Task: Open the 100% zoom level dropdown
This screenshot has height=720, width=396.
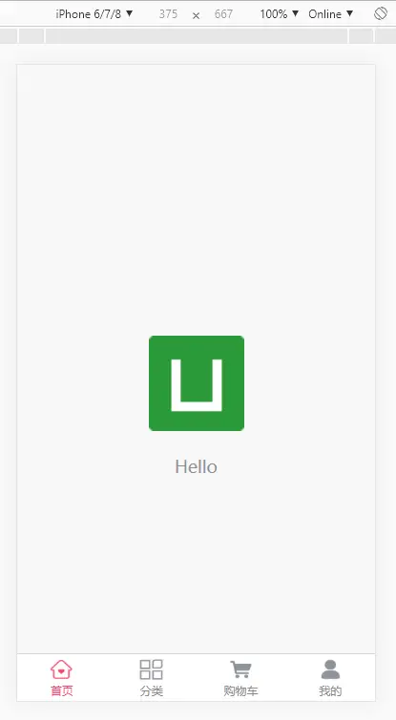Action: coord(279,13)
